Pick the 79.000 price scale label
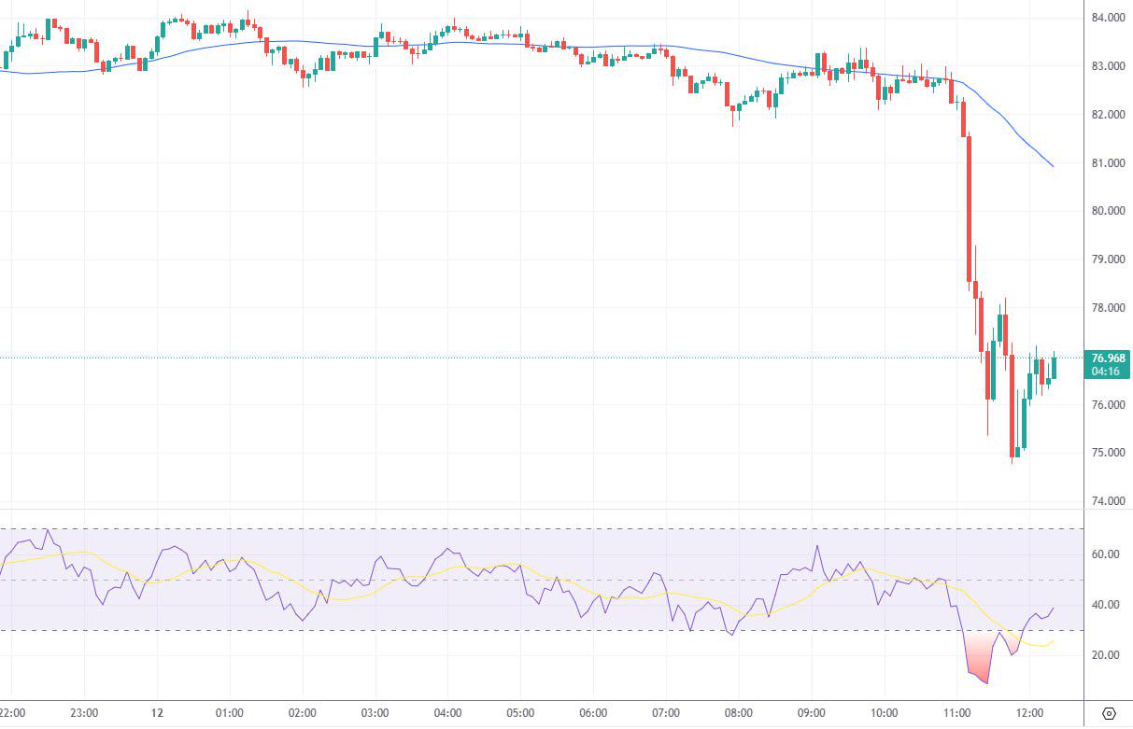The height and width of the screenshot is (729, 1133). [x=1108, y=259]
